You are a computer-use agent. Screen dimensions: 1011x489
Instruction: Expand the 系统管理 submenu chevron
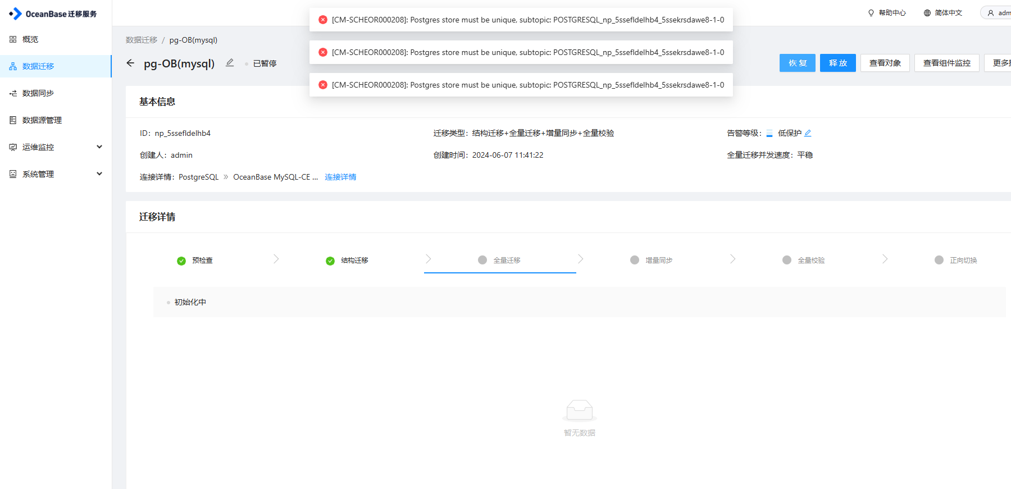(x=99, y=174)
